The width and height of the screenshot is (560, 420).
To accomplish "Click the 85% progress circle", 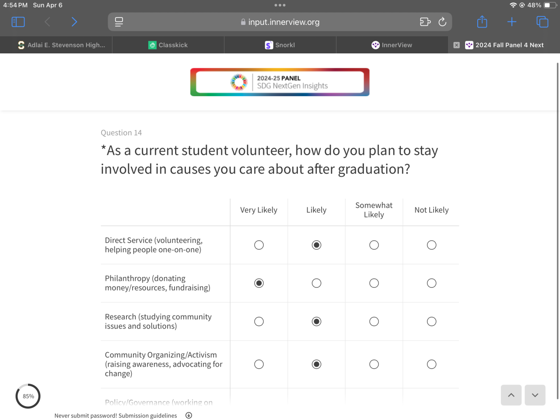I will [x=28, y=396].
